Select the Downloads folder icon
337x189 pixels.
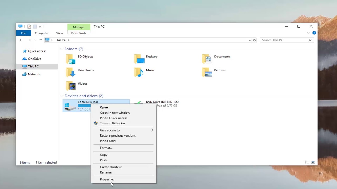pos(71,72)
